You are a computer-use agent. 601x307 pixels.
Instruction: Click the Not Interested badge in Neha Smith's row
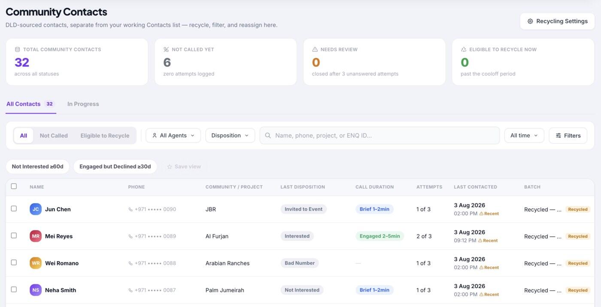coord(302,290)
